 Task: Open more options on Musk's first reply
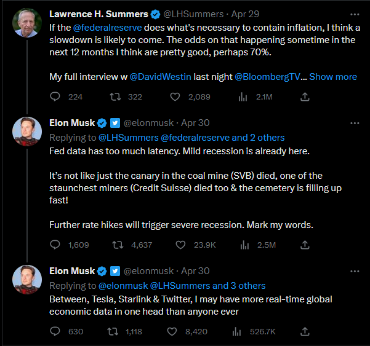click(354, 122)
